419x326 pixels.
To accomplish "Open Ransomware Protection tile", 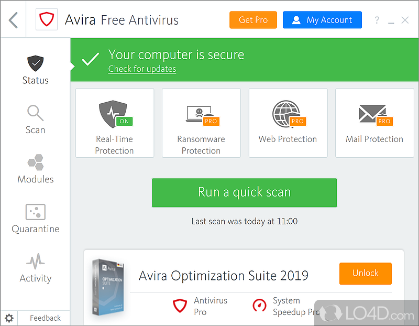I will click(201, 123).
